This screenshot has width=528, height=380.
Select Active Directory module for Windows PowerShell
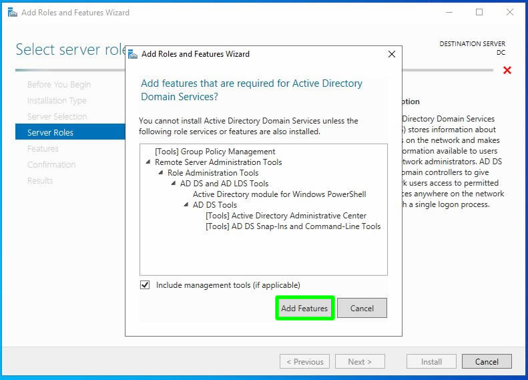(279, 194)
